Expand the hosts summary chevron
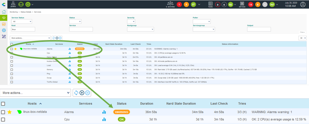309x124 pixels. coord(235,5)
